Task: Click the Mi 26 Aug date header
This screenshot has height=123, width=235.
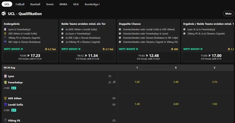Action: 9,68
